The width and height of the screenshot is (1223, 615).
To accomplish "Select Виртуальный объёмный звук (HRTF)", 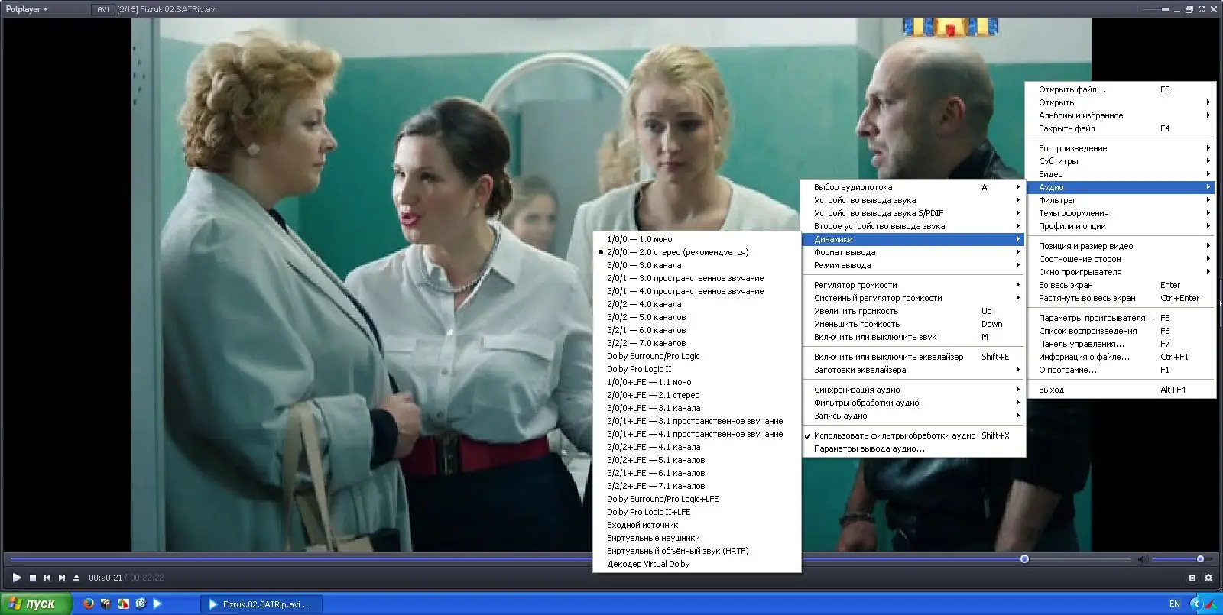I will pos(697,551).
